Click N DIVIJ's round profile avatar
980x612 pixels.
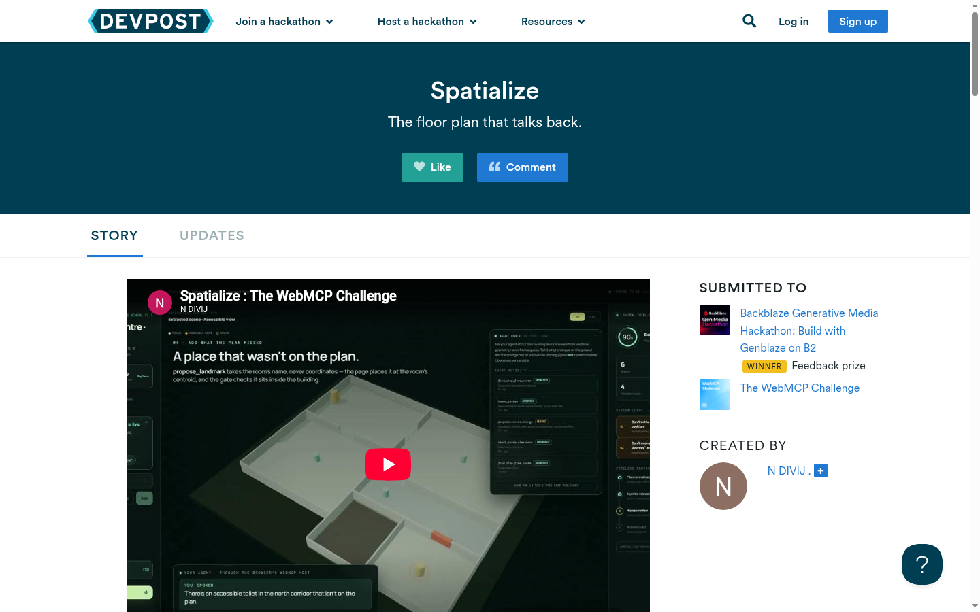click(723, 486)
